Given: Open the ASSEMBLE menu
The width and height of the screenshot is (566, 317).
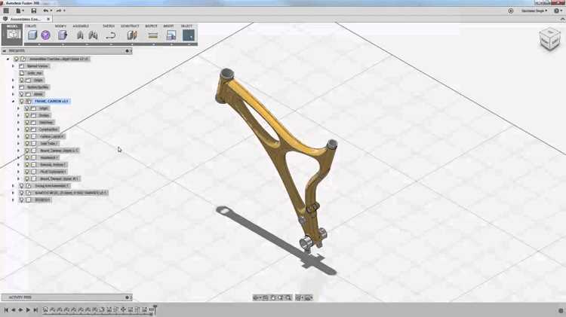Looking at the screenshot, I should click(81, 26).
